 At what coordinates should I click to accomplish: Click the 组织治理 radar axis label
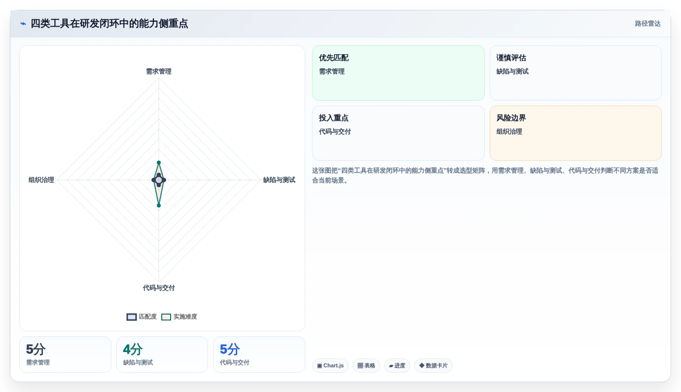(41, 180)
